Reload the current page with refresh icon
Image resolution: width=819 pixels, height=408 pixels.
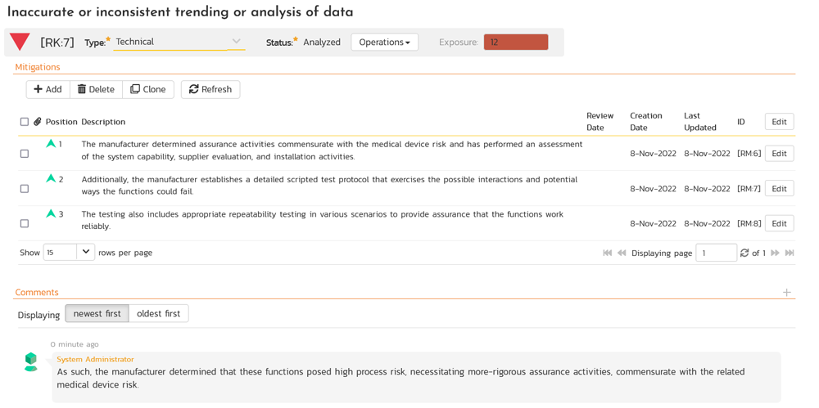[x=744, y=253]
